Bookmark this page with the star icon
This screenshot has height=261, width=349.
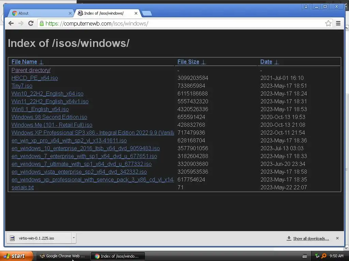(x=328, y=23)
